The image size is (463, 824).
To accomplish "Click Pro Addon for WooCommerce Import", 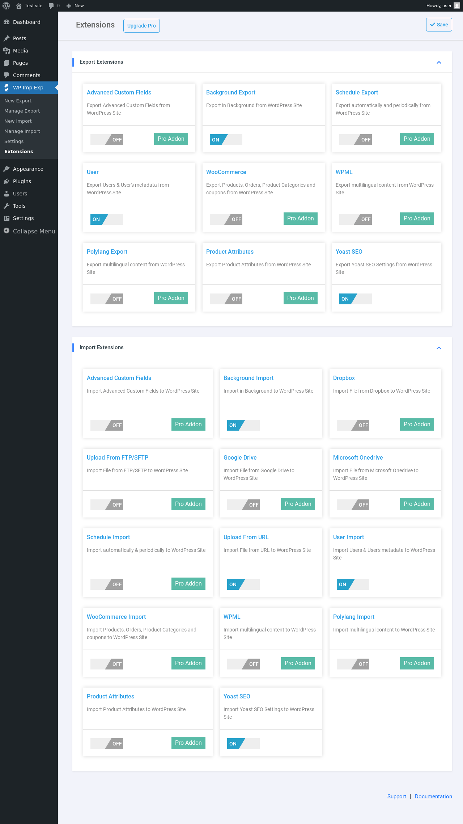I will click(188, 663).
